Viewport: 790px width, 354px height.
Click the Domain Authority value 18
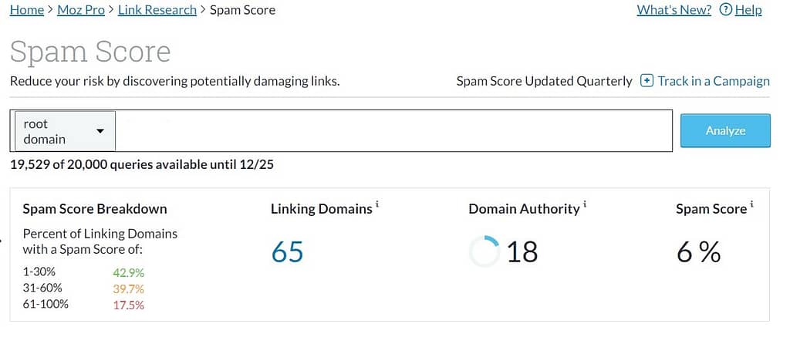click(522, 251)
